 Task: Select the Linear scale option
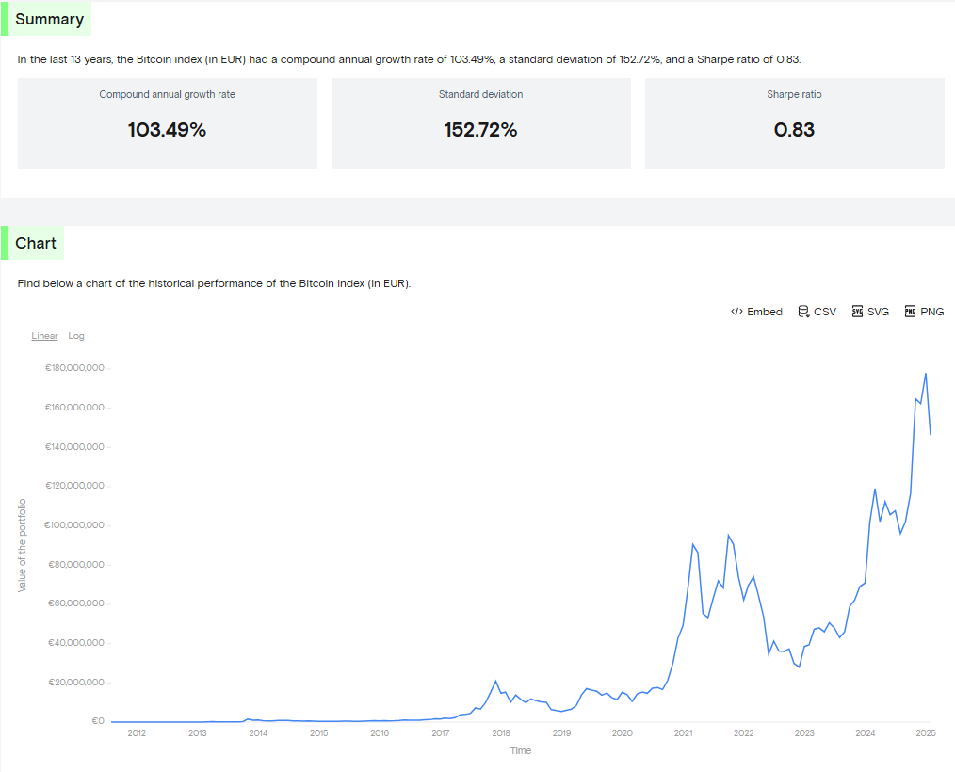click(44, 336)
